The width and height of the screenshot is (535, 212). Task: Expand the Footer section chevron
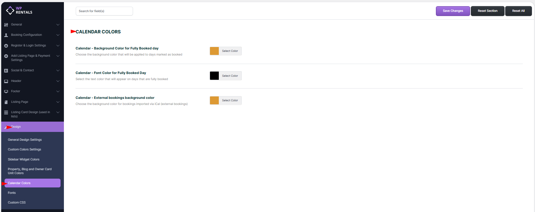(58, 91)
